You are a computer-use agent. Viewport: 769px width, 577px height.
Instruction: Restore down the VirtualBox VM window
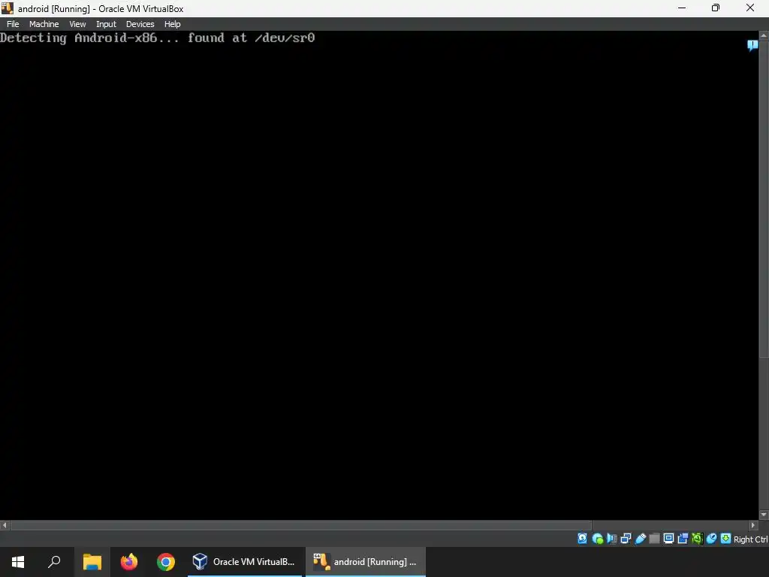coord(716,8)
